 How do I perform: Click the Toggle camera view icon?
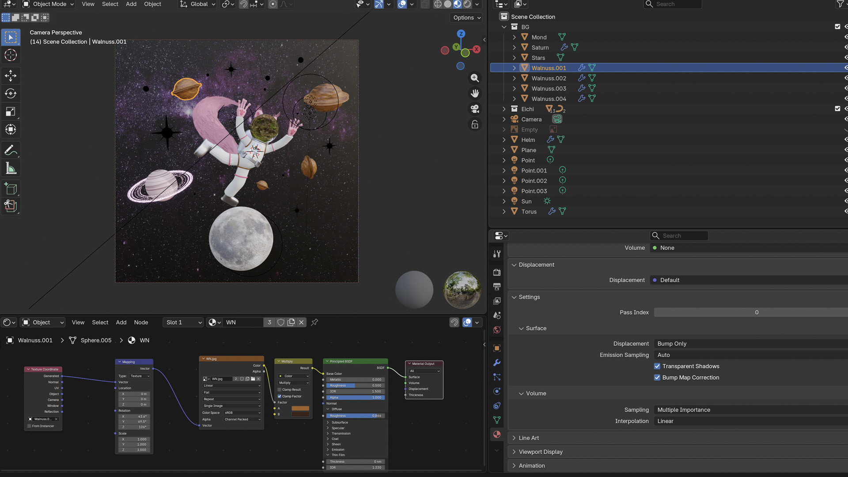point(475,109)
